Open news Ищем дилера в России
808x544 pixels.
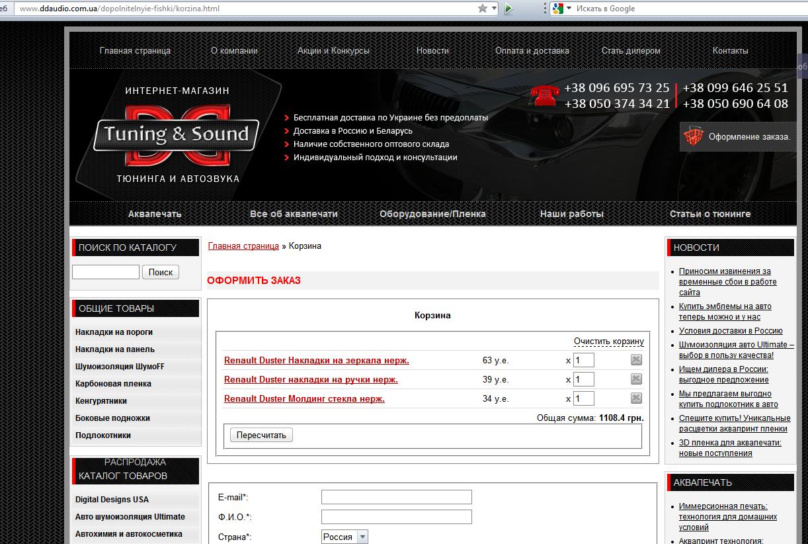tap(724, 375)
